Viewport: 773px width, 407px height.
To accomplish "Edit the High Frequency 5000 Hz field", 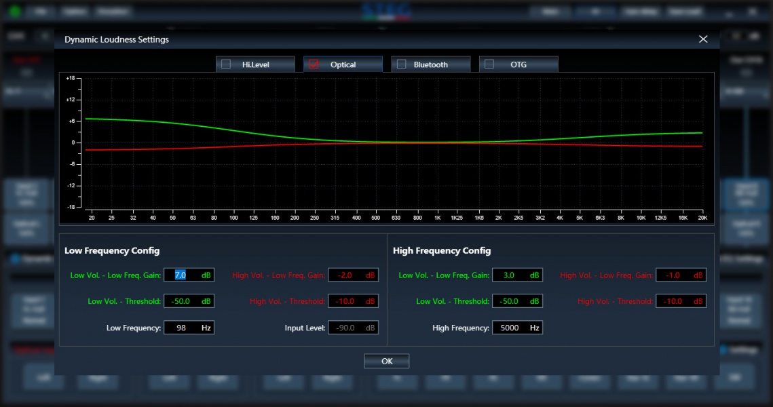I will 517,328.
